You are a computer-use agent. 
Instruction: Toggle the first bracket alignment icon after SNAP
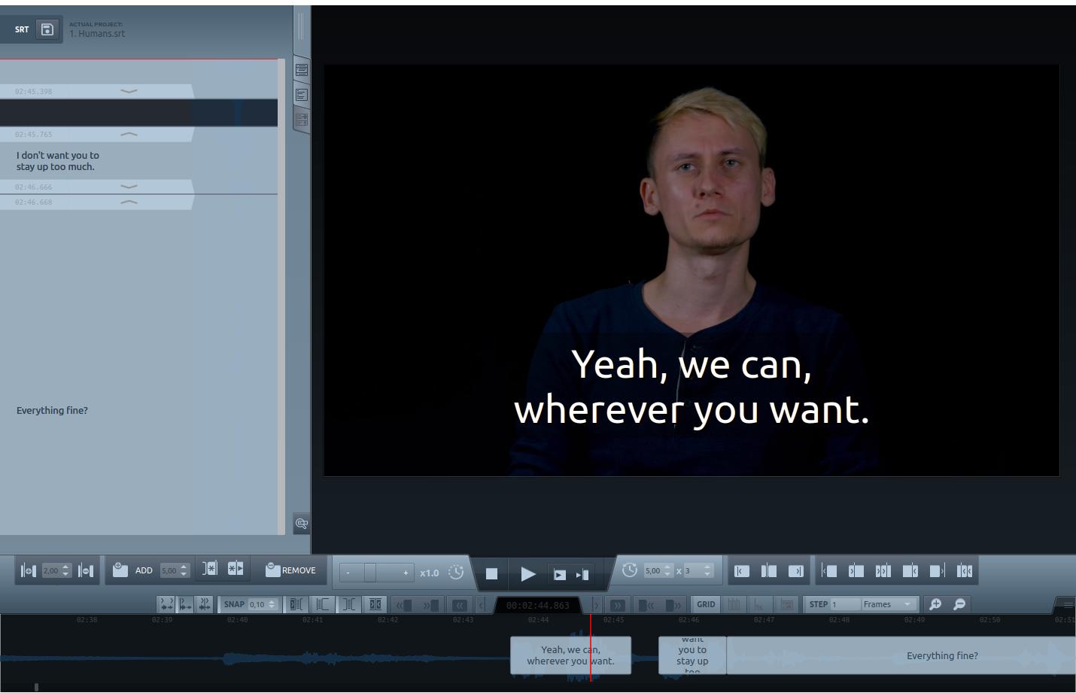[296, 604]
